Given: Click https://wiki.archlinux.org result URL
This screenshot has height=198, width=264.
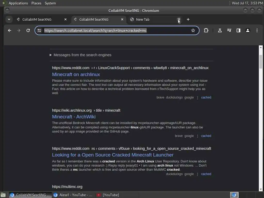Looking at the screenshot, I should [86, 110].
